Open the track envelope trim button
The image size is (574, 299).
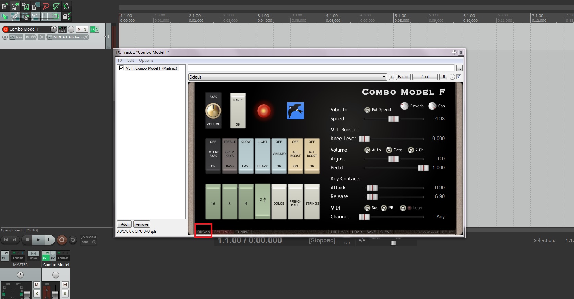(x=16, y=37)
